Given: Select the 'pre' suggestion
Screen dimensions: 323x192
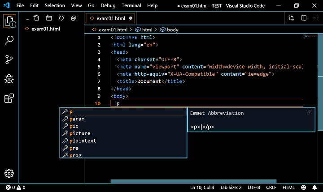Looking at the screenshot, I should [123, 148].
